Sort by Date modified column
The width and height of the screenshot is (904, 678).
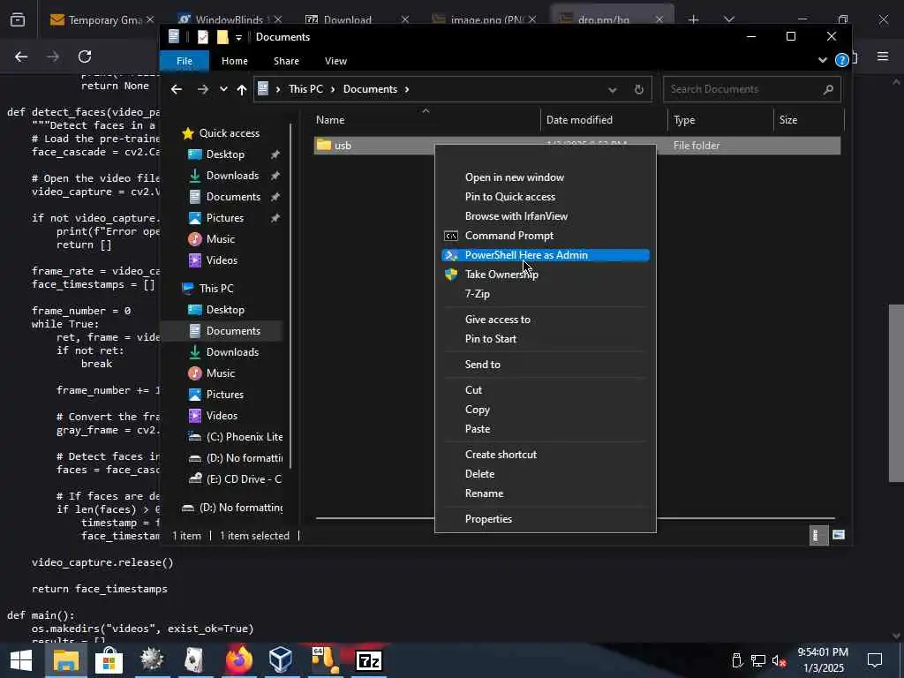point(579,120)
